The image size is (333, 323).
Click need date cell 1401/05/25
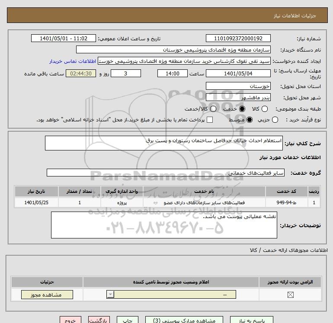tap(36, 202)
